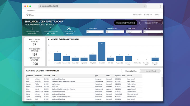Click '1' licenses expiring in next 30 days
The image size is (190, 106).
pyautogui.click(x=32, y=29)
